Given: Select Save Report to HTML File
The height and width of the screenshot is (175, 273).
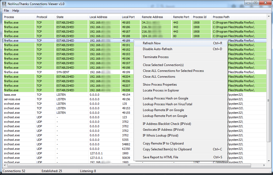Looking at the screenshot, I should click(181, 157).
